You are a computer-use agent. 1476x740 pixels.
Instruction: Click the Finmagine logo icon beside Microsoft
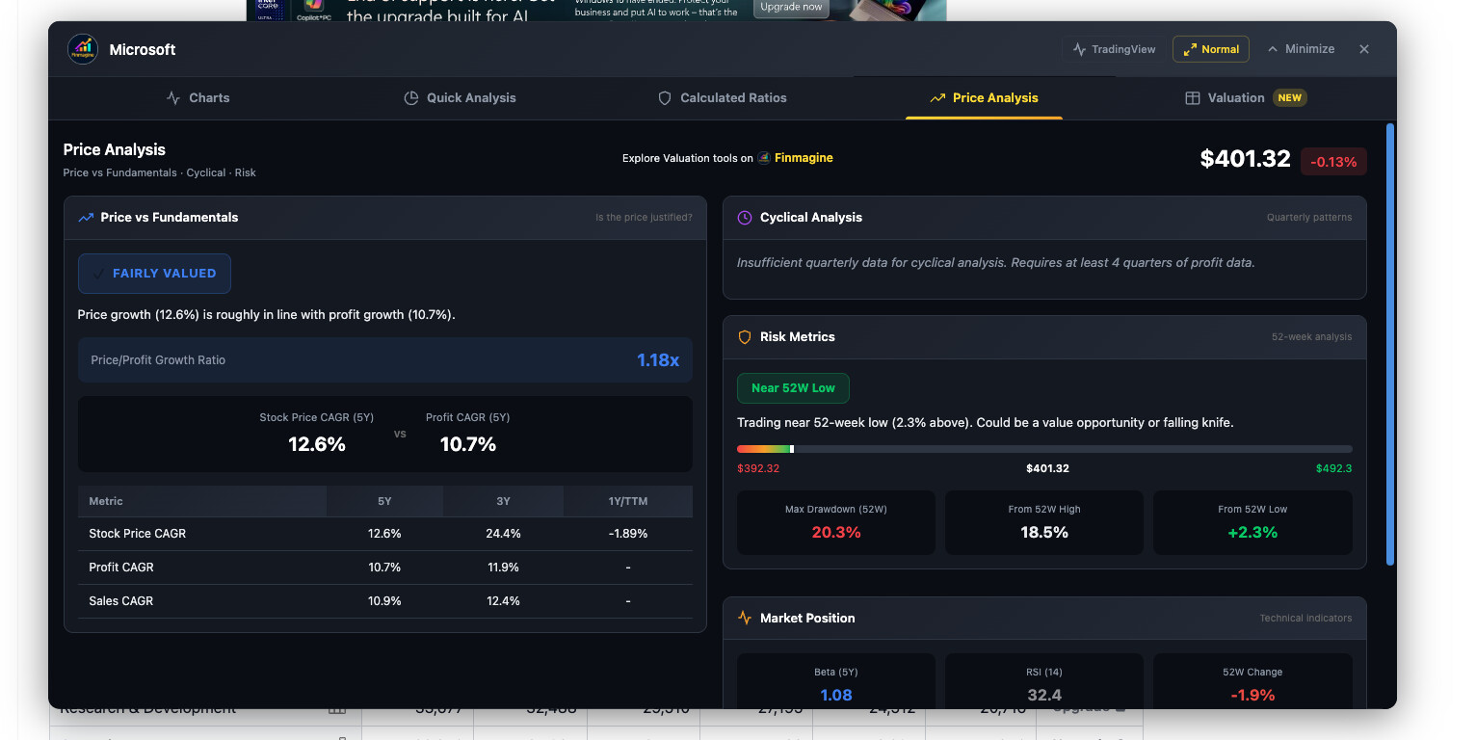(83, 49)
